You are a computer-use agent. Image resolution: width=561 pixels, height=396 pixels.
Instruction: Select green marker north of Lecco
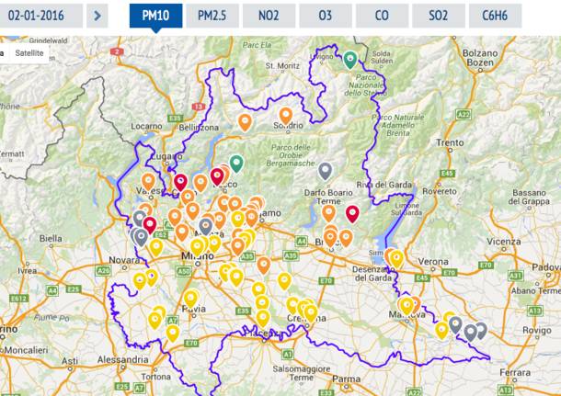click(236, 163)
